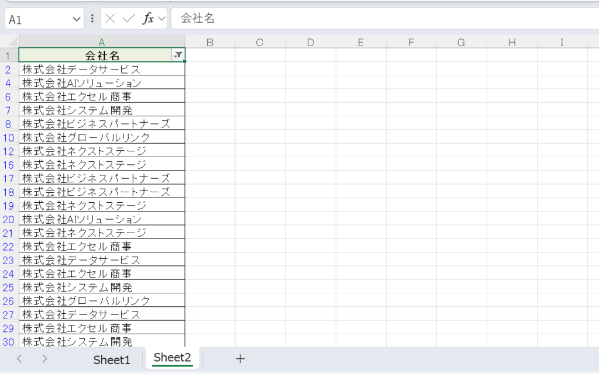Confirm the entry with the checkmark icon
This screenshot has width=599, height=374.
point(129,18)
